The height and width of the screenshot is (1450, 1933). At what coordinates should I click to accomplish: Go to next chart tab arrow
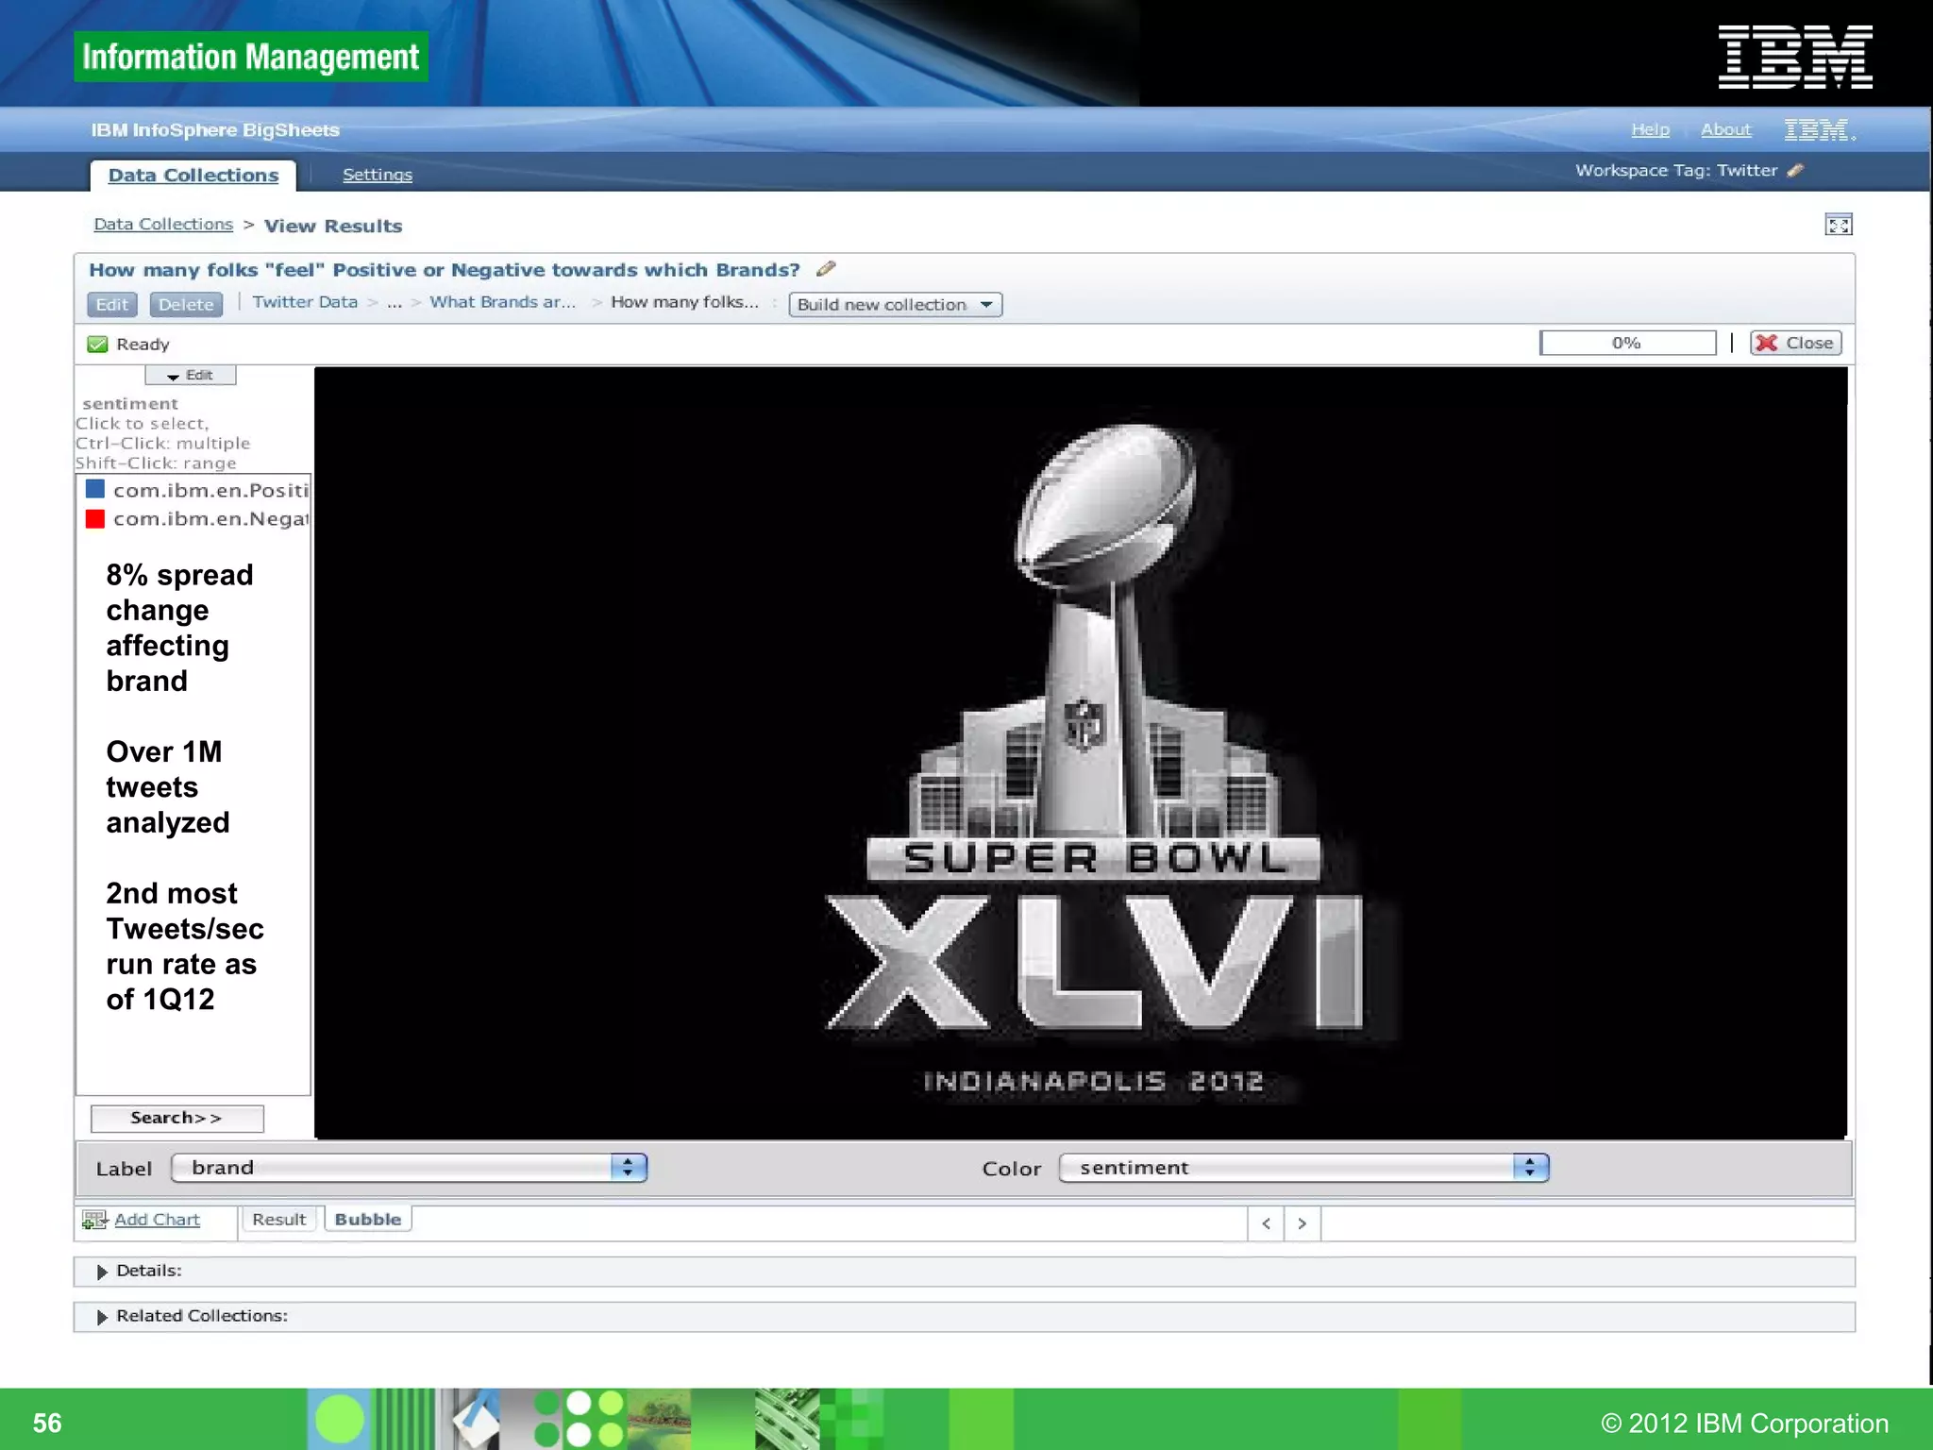tap(1302, 1223)
